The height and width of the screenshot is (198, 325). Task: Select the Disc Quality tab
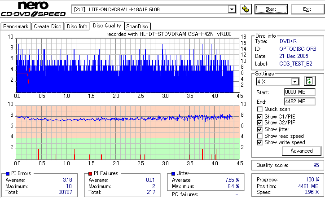107,26
